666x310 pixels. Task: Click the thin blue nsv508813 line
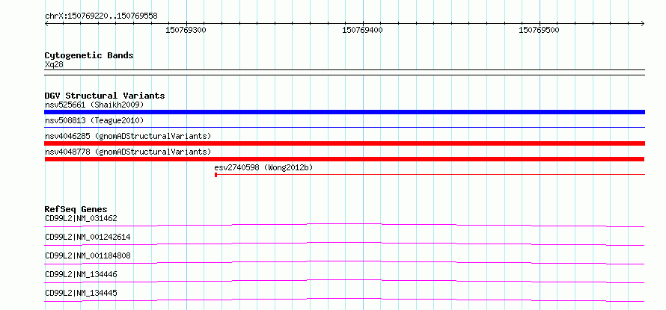(344, 127)
